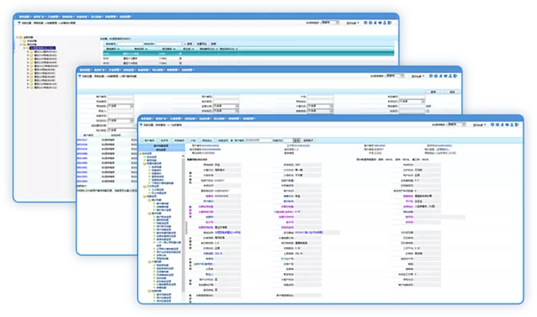The height and width of the screenshot is (317, 537).
Task: Click the blue link right of the middle window's form
Action: pyautogui.click(x=428, y=106)
